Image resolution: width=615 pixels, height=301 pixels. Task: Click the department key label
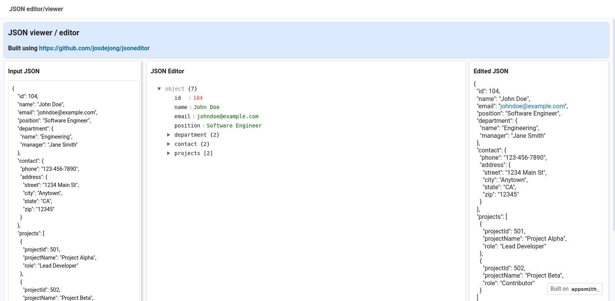(x=190, y=135)
